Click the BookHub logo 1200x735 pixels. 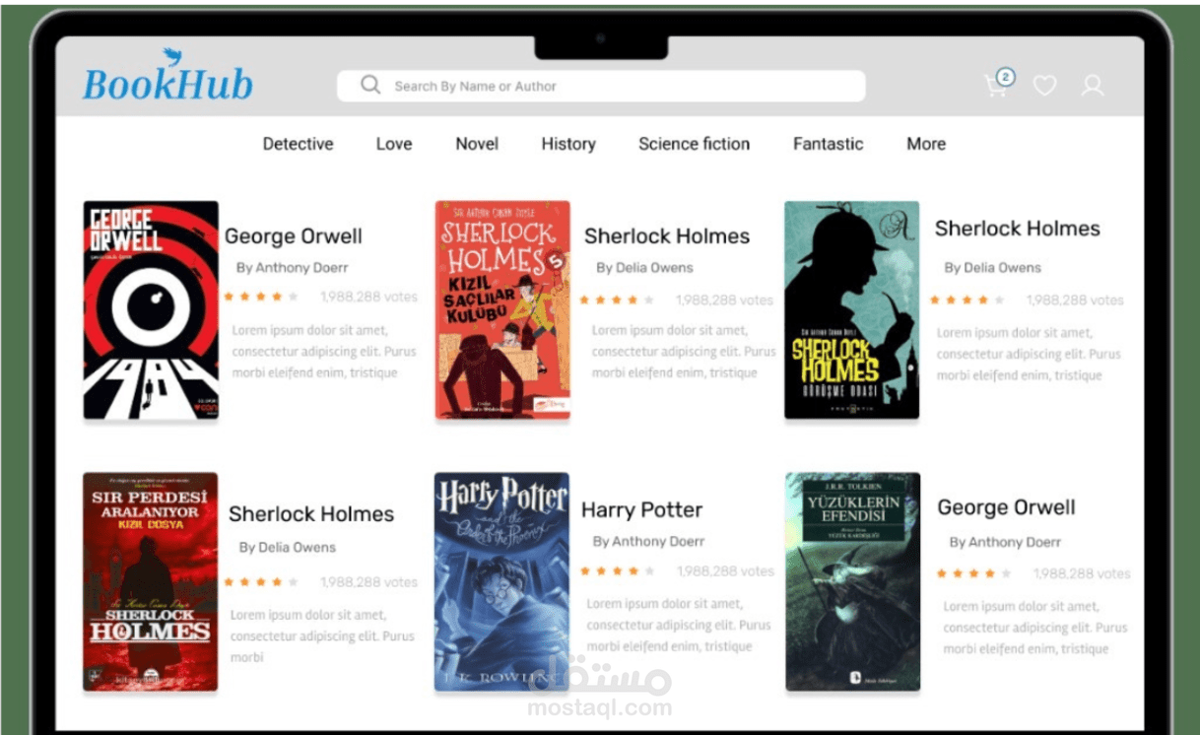[x=167, y=77]
